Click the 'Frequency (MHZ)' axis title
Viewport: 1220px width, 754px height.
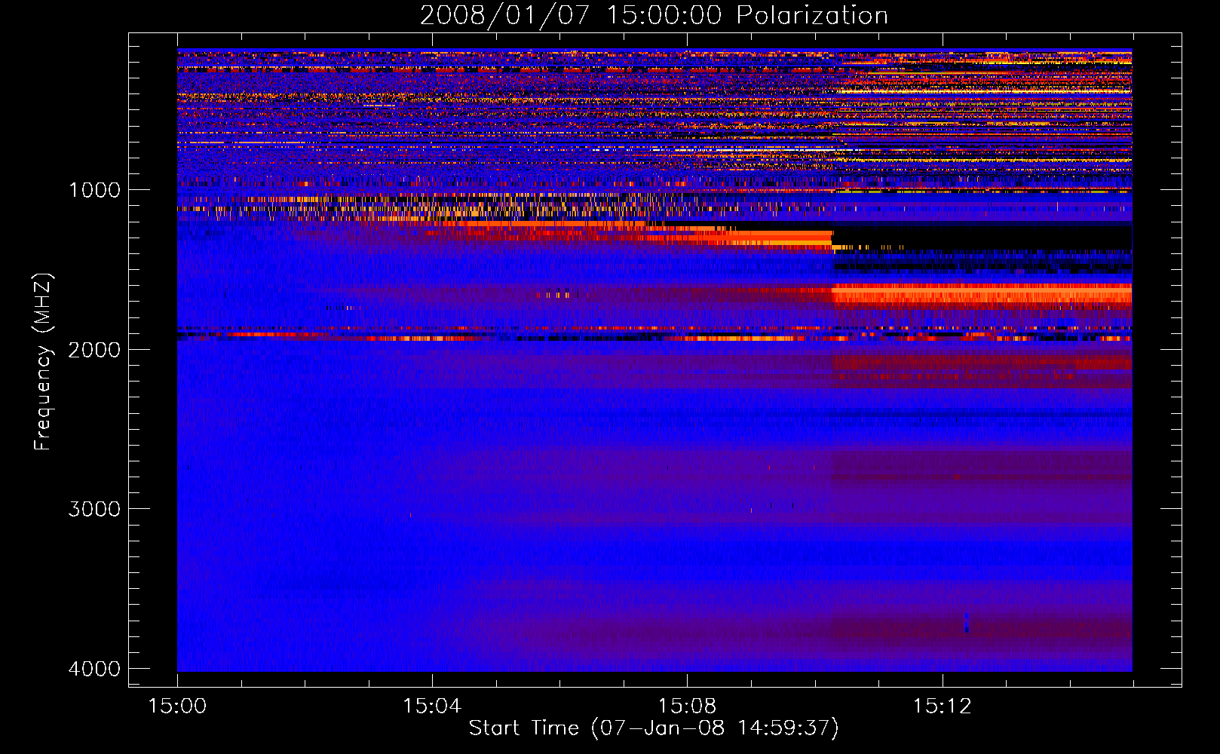tap(44, 362)
